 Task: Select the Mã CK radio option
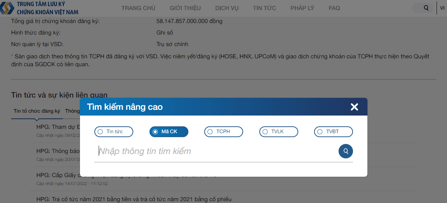click(x=169, y=132)
